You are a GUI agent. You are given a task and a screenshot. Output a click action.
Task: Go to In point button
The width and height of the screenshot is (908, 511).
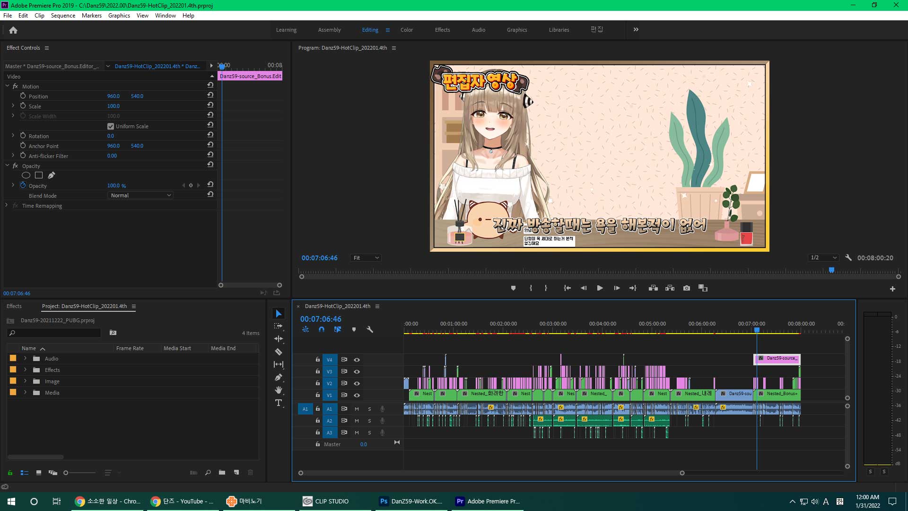tap(567, 288)
